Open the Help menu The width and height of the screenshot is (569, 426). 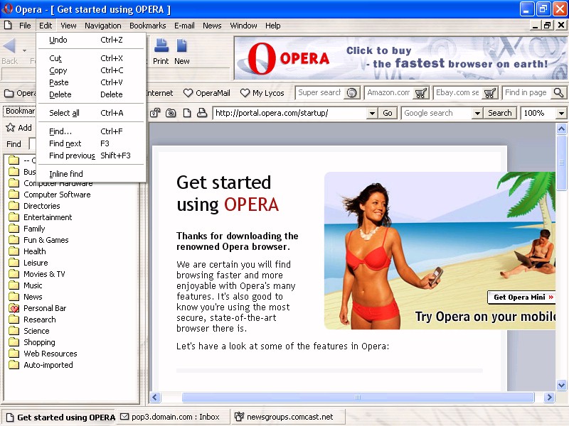(273, 26)
